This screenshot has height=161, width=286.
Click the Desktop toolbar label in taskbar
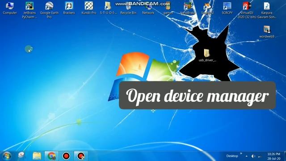232,156
